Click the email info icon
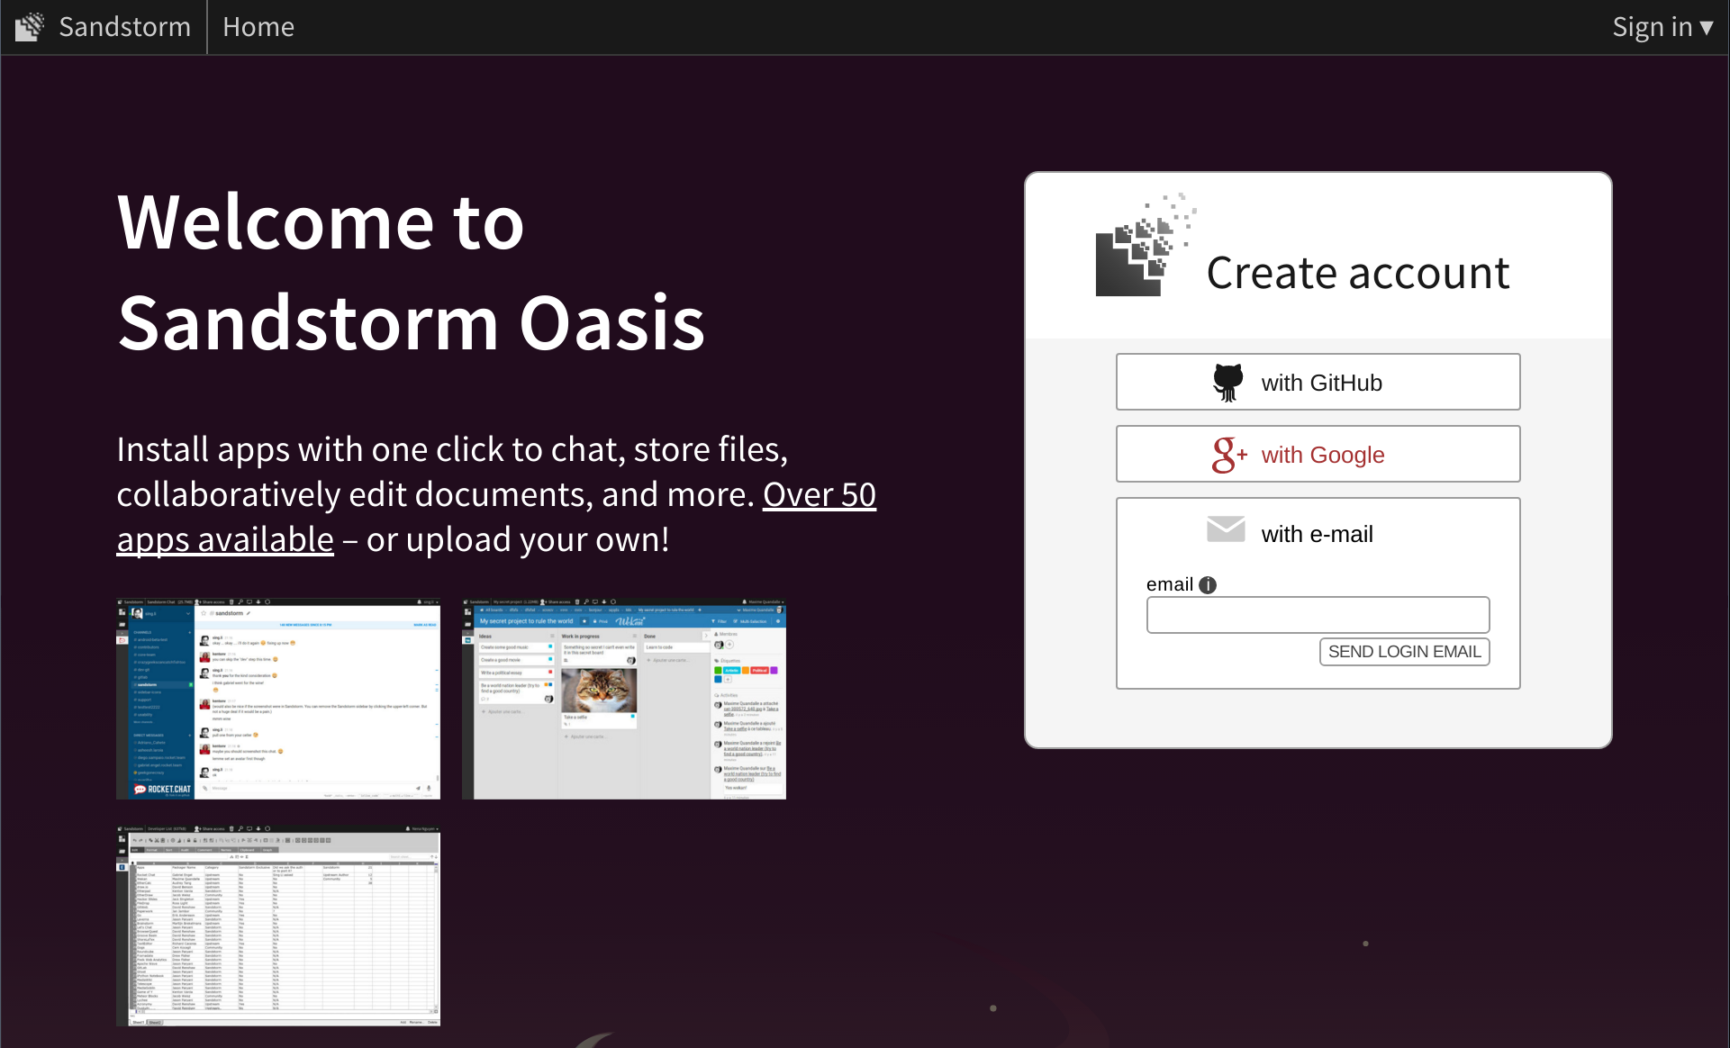 [1208, 585]
